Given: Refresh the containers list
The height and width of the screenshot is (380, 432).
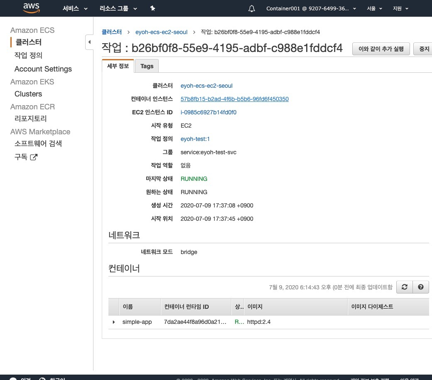Looking at the screenshot, I should 404,287.
